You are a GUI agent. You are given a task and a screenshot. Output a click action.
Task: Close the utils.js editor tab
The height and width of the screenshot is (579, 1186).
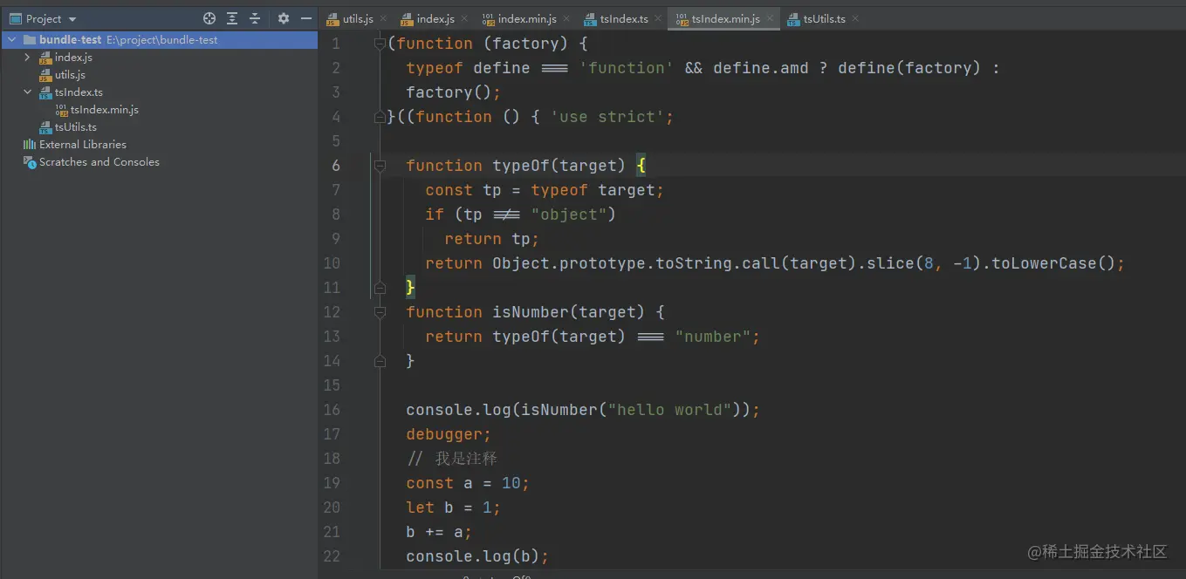(383, 19)
